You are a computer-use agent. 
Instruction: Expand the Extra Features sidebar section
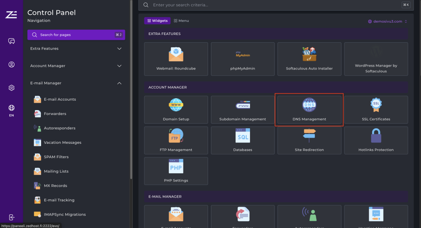click(x=76, y=48)
